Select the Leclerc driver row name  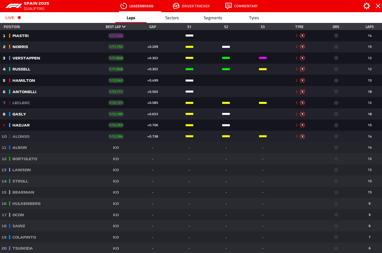pyautogui.click(x=21, y=103)
